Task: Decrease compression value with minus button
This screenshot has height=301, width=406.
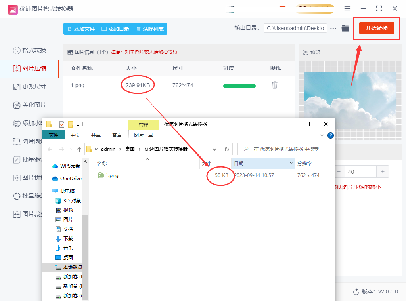Action: 339,172
